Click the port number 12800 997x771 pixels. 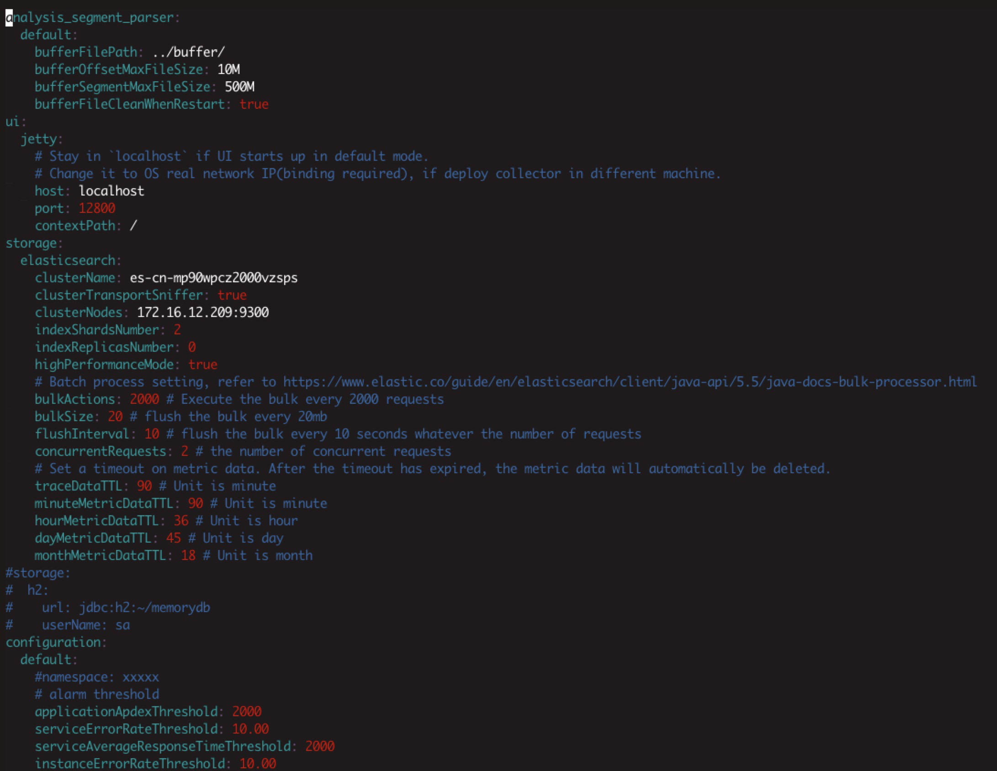tap(96, 208)
